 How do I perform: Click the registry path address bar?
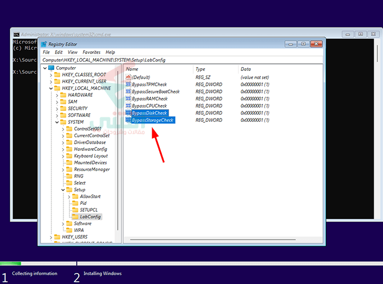tap(182, 60)
